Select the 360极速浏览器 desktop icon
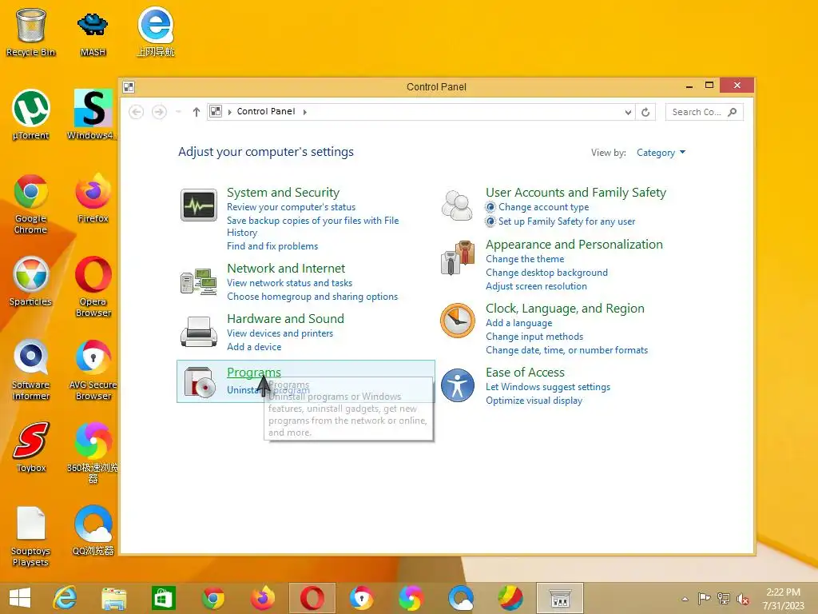The height and width of the screenshot is (614, 818). click(93, 453)
